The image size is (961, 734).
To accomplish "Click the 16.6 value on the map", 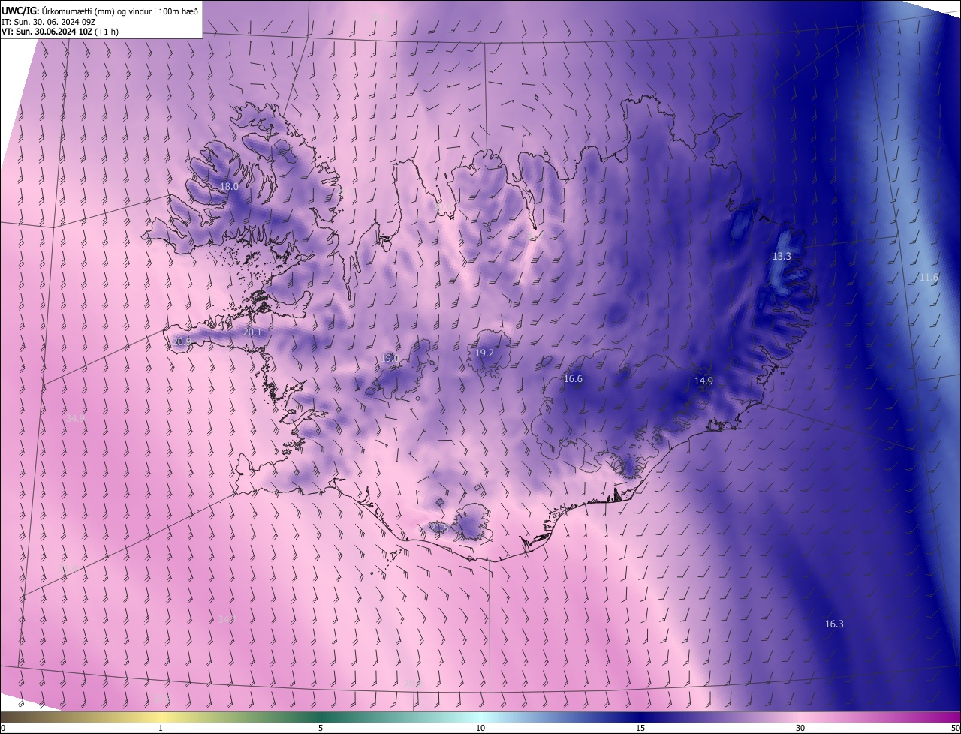I will (573, 379).
